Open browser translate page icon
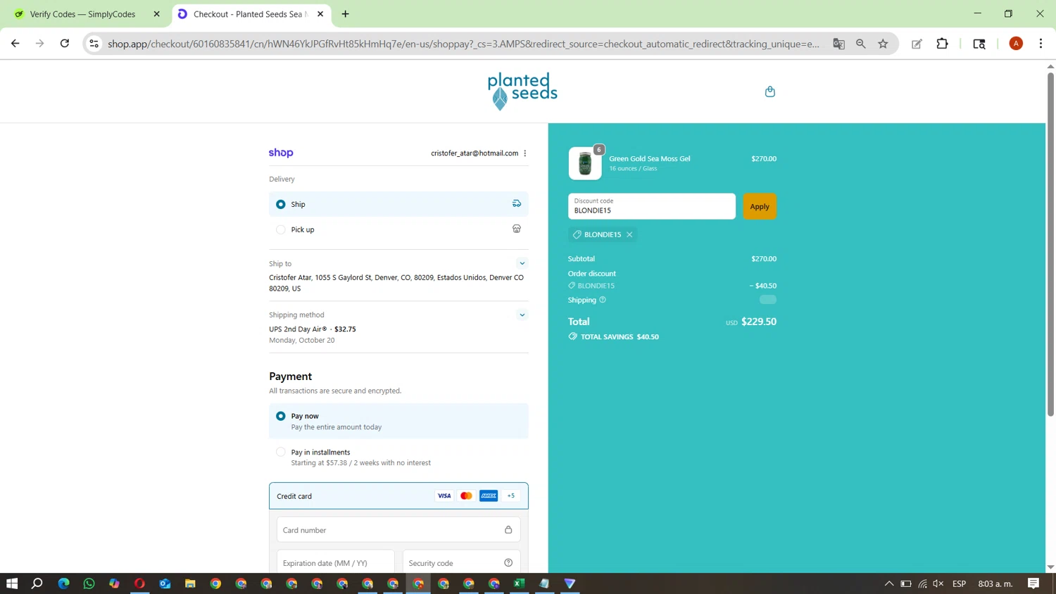1056x594 pixels. [x=838, y=44]
